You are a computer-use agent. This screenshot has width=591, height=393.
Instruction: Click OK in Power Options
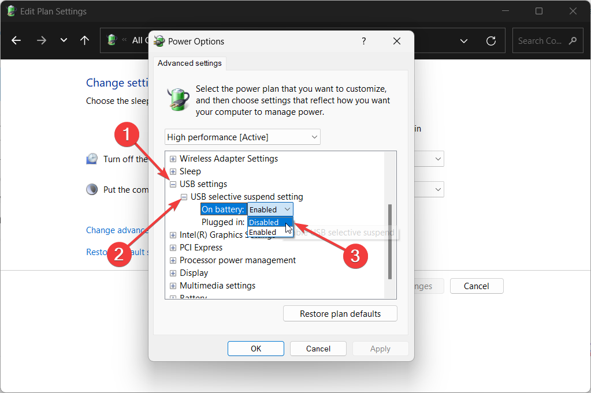tap(256, 349)
